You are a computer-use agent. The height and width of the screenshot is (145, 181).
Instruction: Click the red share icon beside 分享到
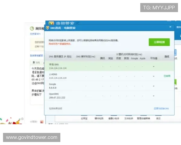tap(42, 122)
